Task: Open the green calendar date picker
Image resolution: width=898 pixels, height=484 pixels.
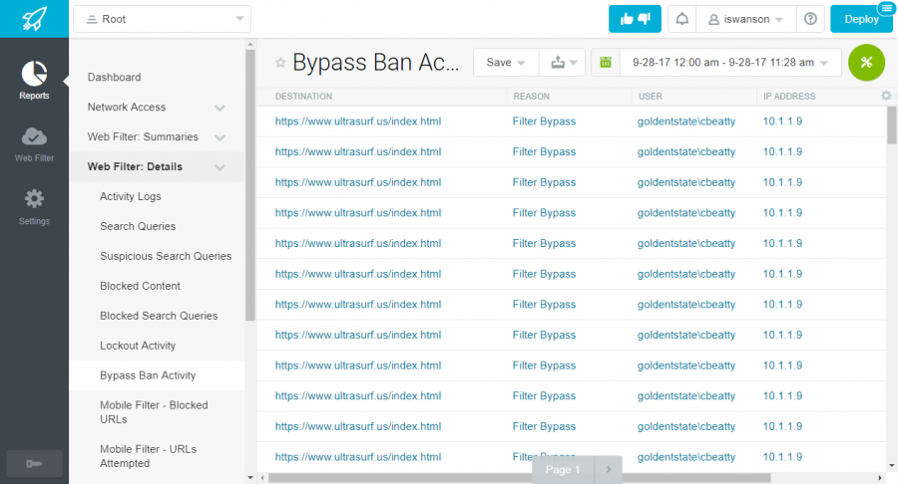Action: click(606, 63)
